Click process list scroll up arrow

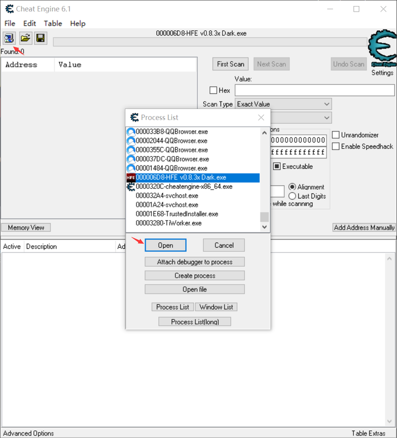264,133
